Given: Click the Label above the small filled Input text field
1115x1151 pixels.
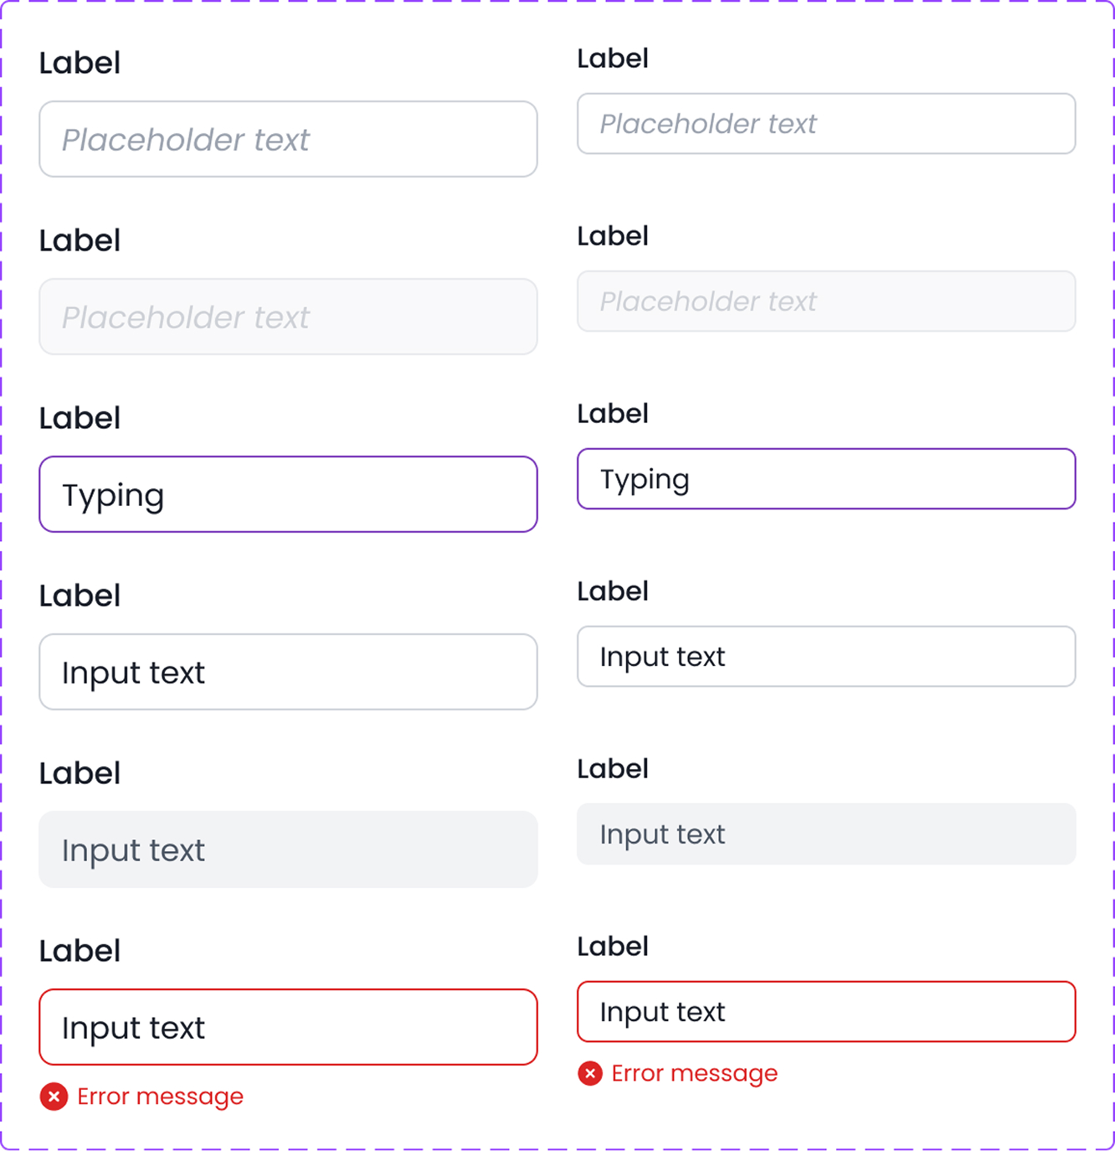Looking at the screenshot, I should point(613,591).
